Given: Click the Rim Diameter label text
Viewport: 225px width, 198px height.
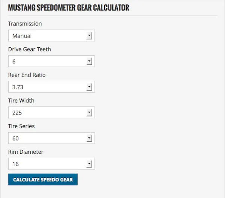Looking at the screenshot, I should point(26,152).
